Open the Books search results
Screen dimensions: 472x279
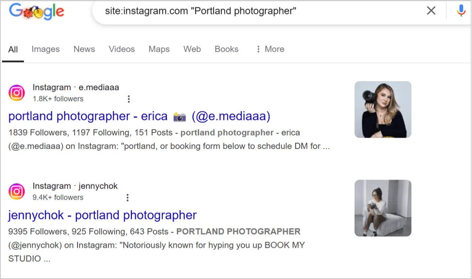coord(226,49)
